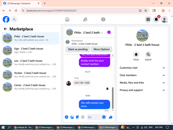
Task: Open the site information icon in address bar
Action: point(23,11)
